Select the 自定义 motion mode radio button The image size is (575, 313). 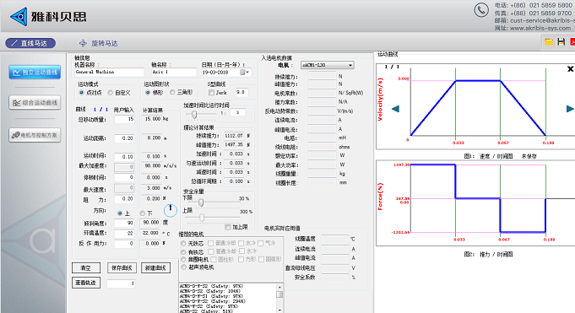click(110, 93)
